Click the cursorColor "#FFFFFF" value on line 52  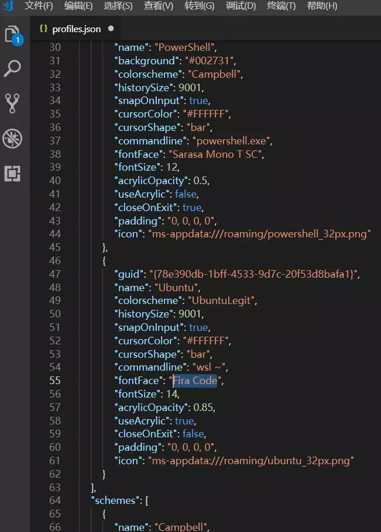[x=206, y=340]
